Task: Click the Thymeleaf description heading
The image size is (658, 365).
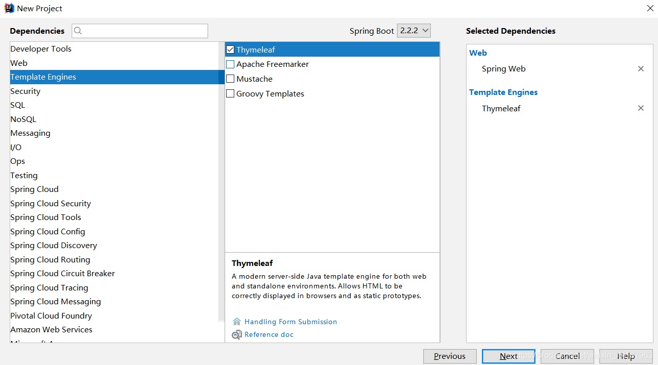Action: pyautogui.click(x=252, y=263)
